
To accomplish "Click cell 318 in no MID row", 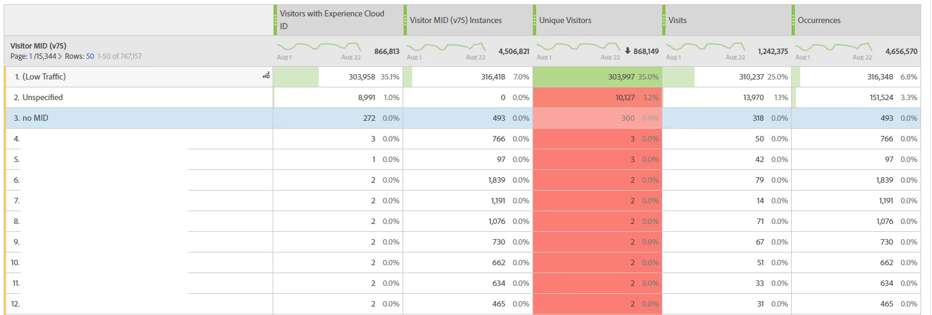I will [727, 118].
